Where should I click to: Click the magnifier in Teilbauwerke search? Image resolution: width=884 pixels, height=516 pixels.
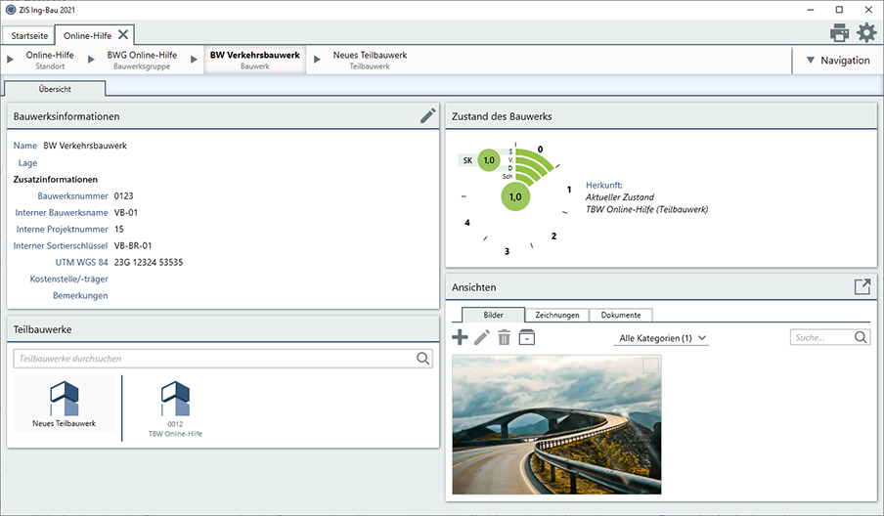(x=422, y=359)
